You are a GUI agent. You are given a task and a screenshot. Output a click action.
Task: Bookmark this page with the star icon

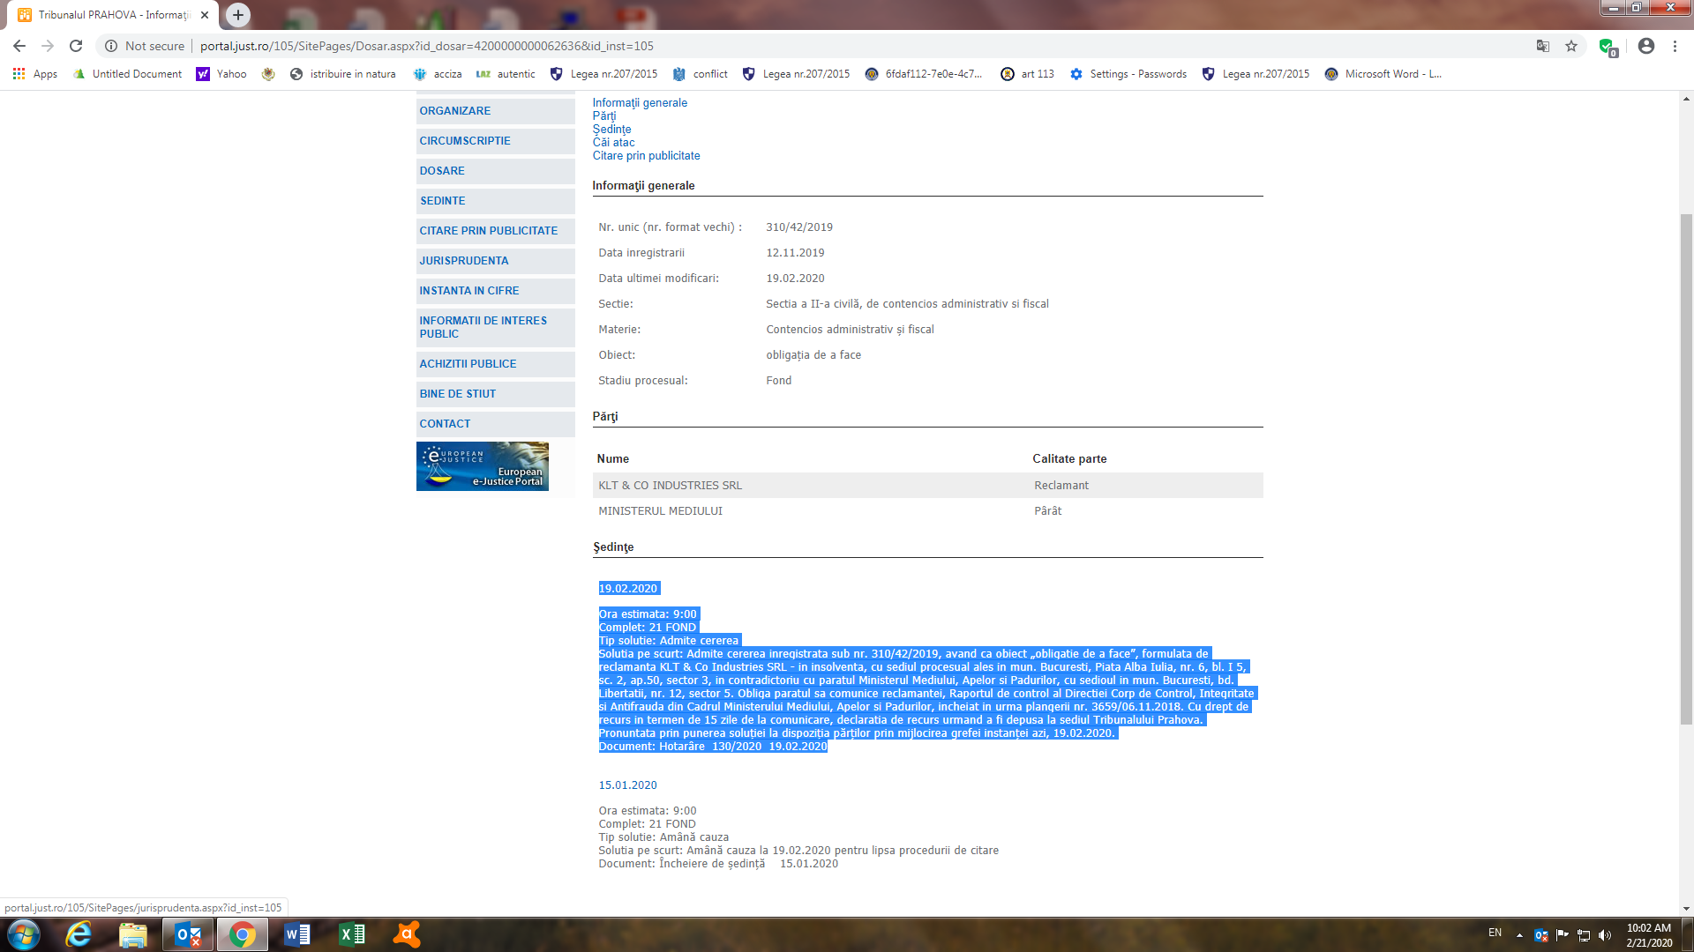[1571, 46]
